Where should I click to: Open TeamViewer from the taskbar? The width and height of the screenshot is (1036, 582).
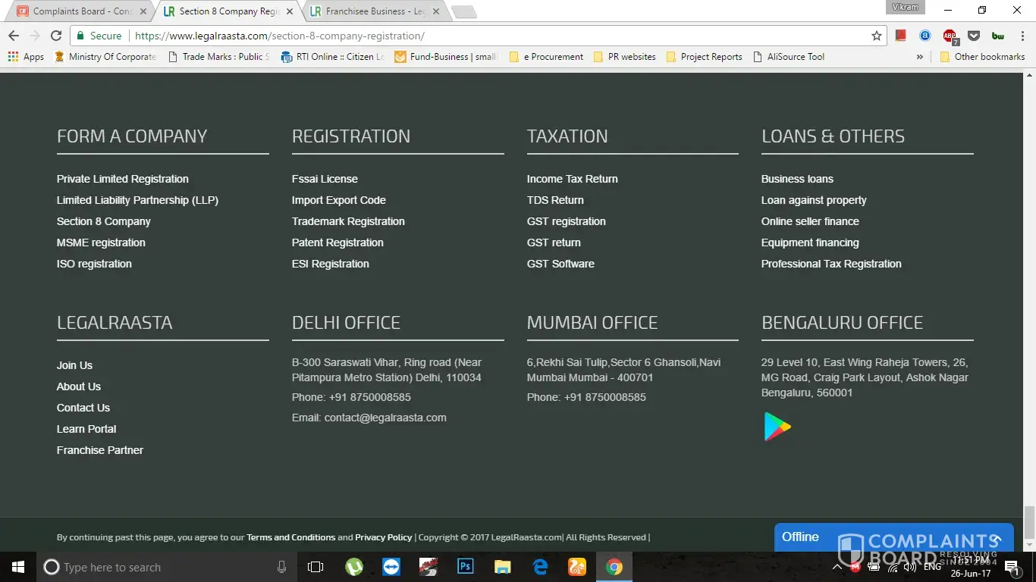pyautogui.click(x=391, y=567)
